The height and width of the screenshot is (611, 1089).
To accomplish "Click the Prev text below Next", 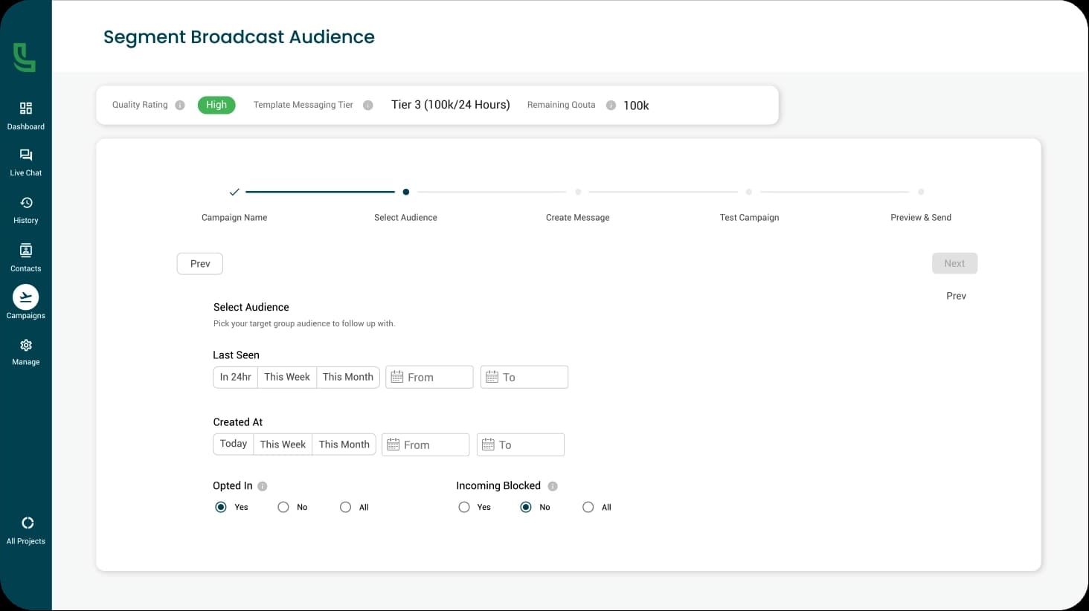I will pos(956,296).
